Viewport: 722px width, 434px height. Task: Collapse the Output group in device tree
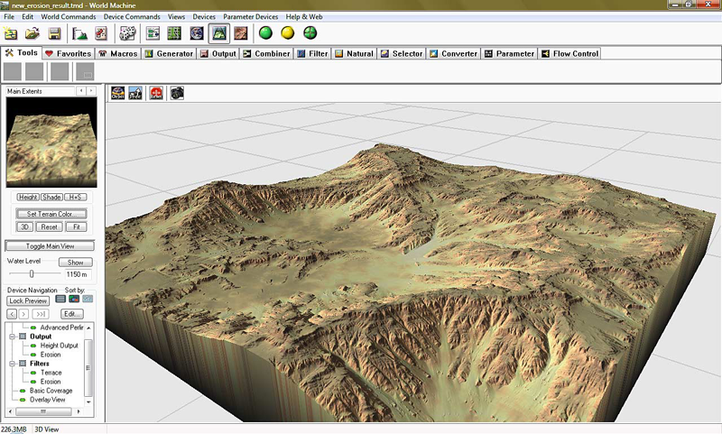[x=13, y=337]
